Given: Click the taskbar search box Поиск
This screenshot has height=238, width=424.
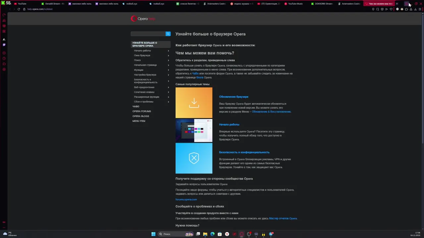Looking at the screenshot, I should (x=176, y=234).
